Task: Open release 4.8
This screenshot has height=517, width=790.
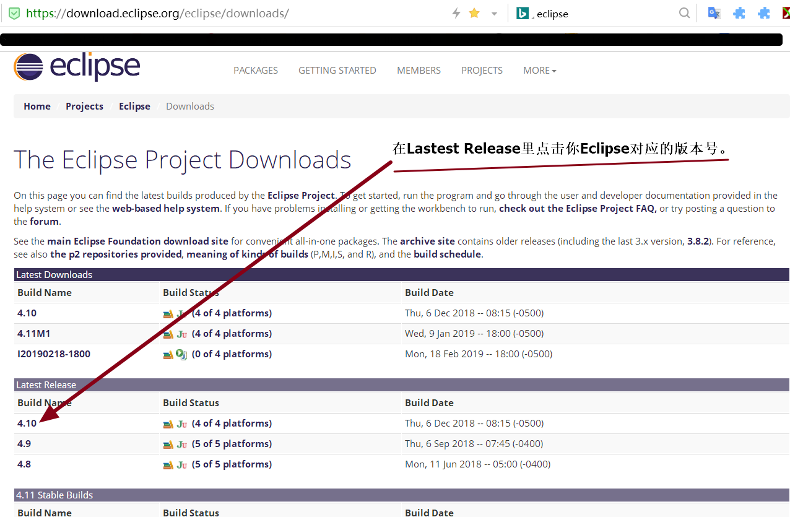Action: pos(24,464)
